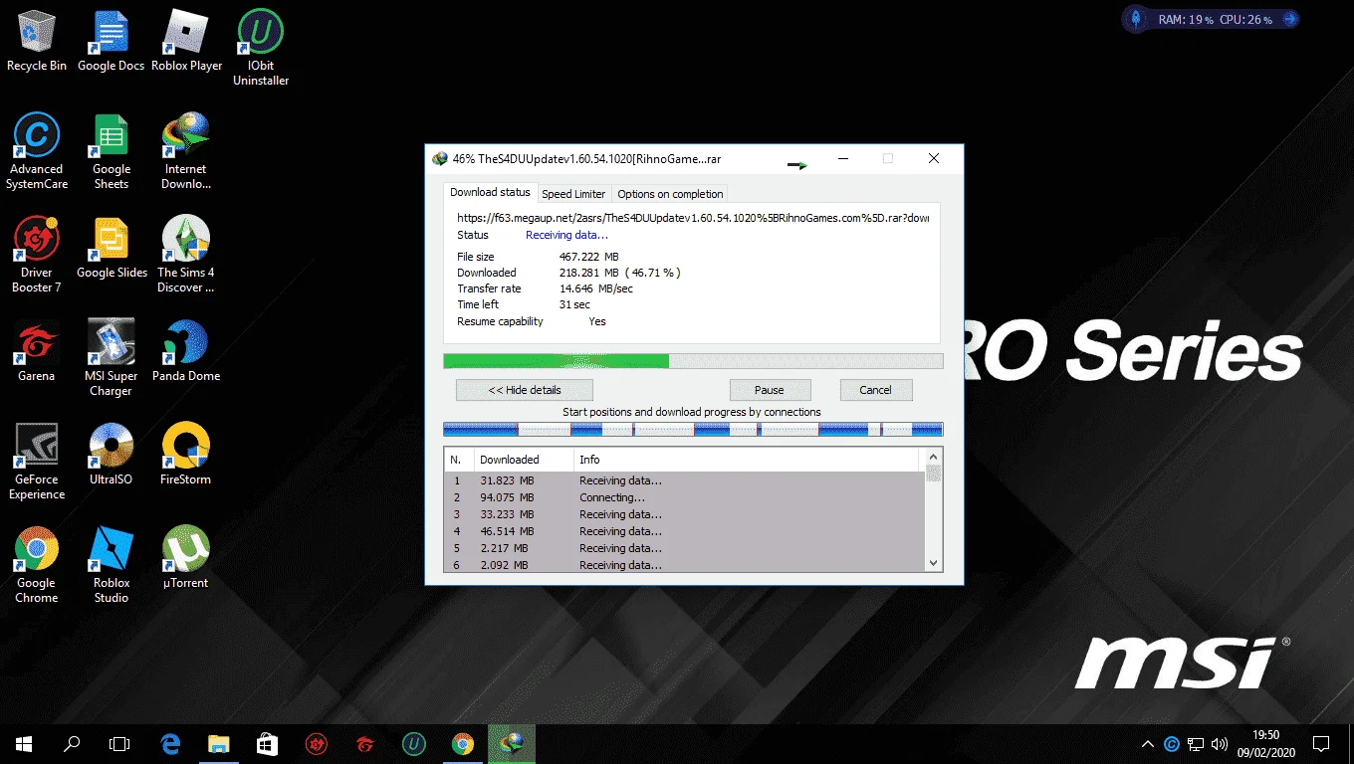Open IObit Uninstaller taskbar icon
The height and width of the screenshot is (764, 1354).
tap(414, 743)
